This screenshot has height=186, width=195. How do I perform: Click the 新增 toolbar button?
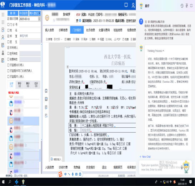pyautogui.click(x=49, y=39)
